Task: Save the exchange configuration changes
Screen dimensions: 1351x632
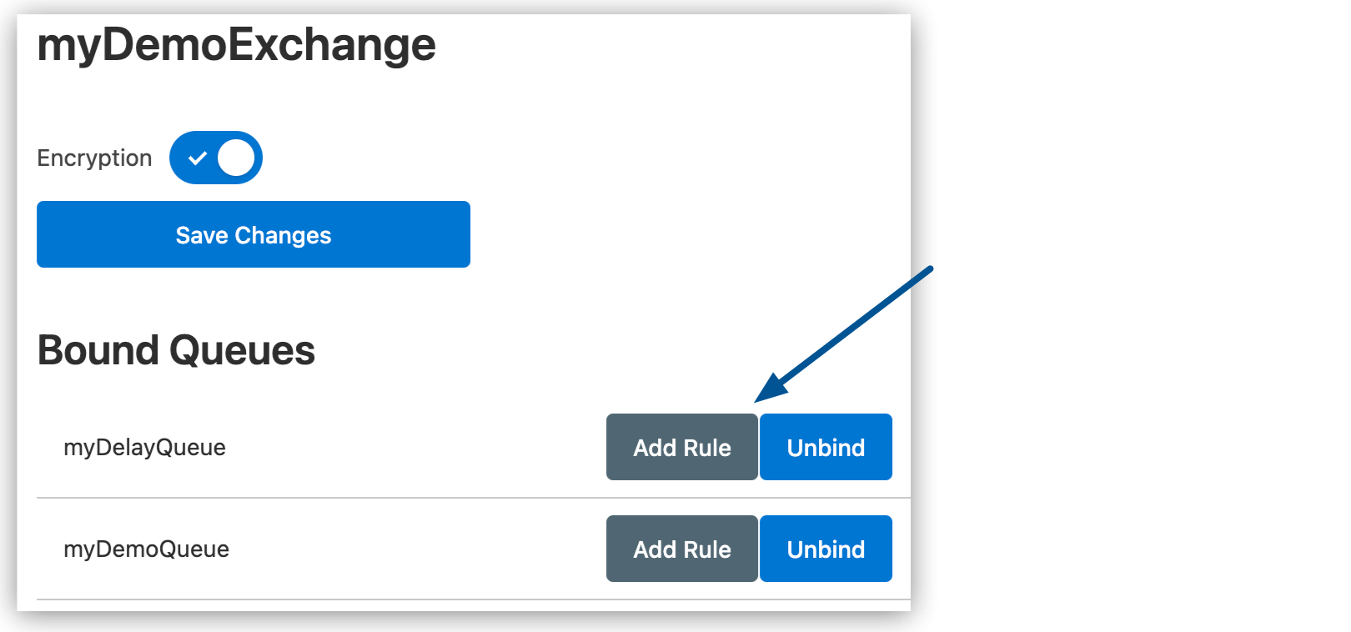Action: coord(253,234)
